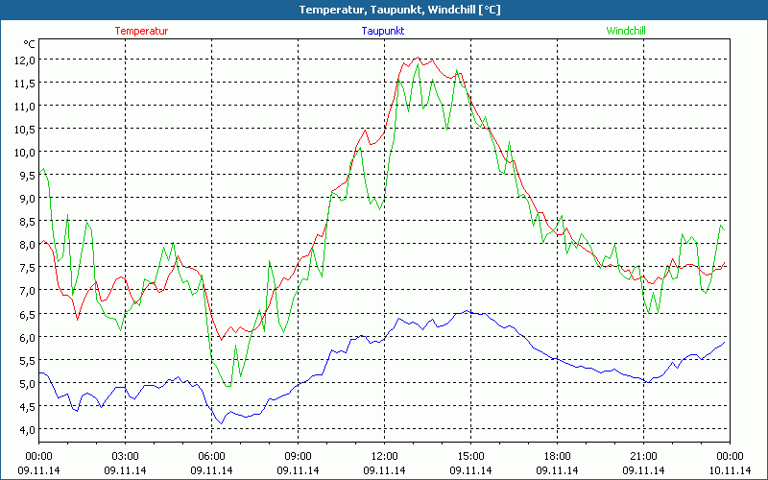
Task: Click the '10.11.14' date label
Action: click(x=730, y=470)
